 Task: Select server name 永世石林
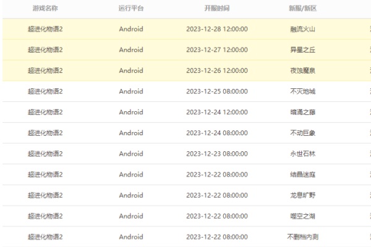click(x=302, y=154)
